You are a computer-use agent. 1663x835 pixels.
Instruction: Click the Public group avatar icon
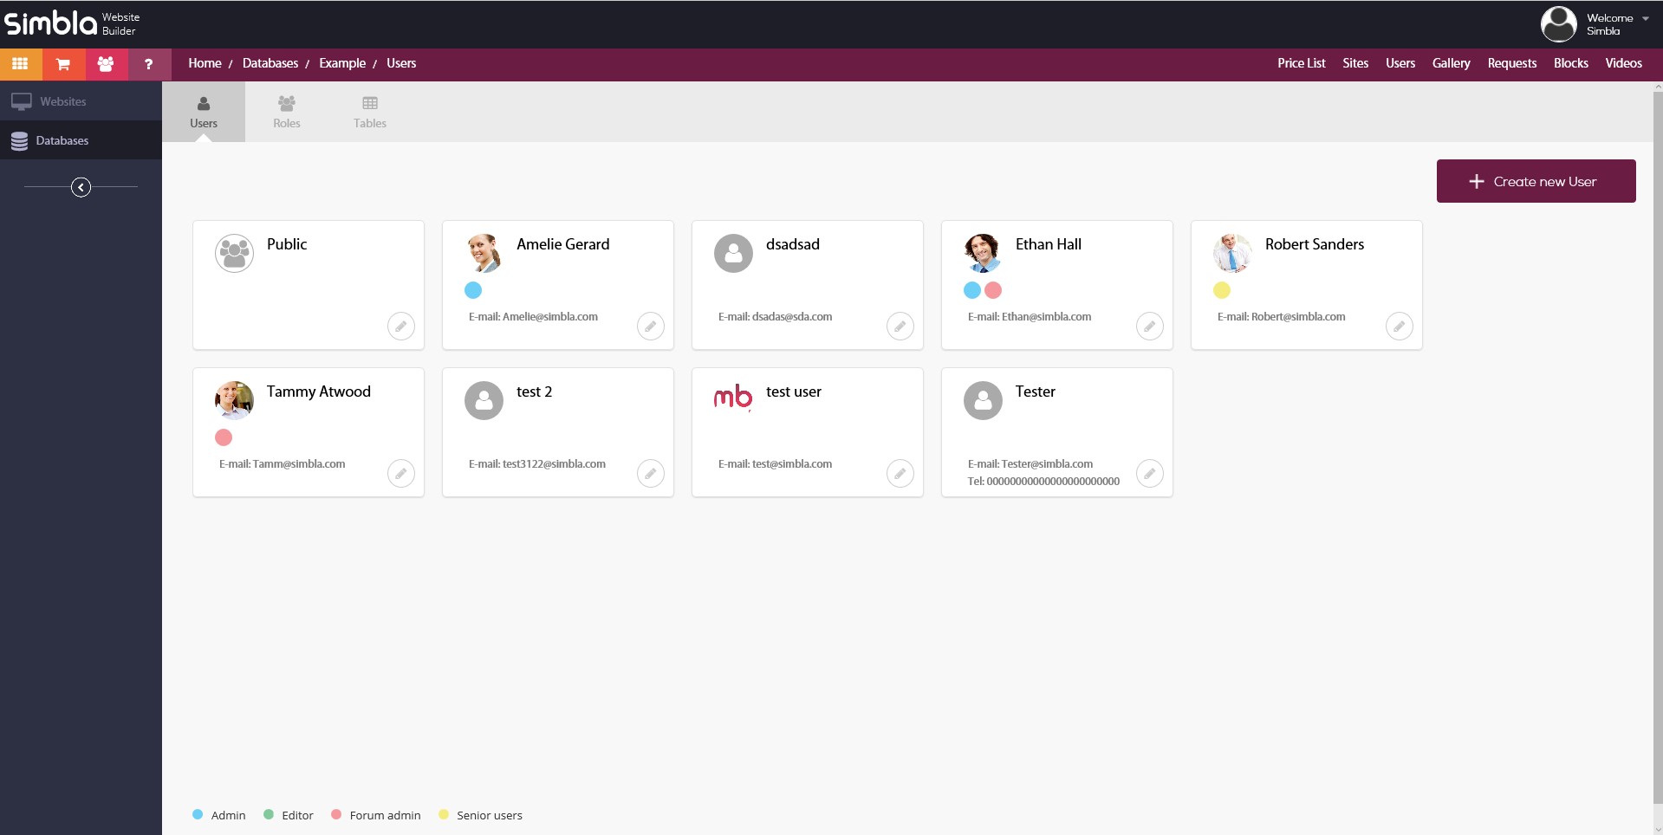234,253
